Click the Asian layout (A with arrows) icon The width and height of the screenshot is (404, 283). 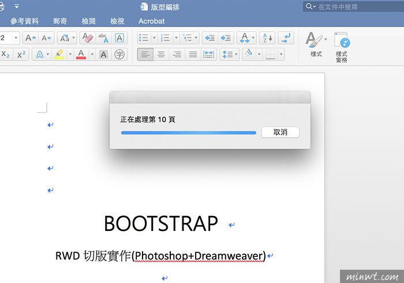[x=246, y=38]
